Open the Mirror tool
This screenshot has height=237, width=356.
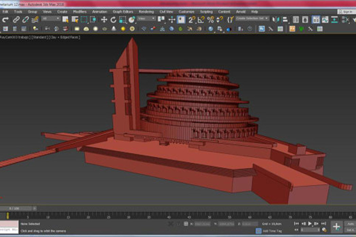[275, 20]
